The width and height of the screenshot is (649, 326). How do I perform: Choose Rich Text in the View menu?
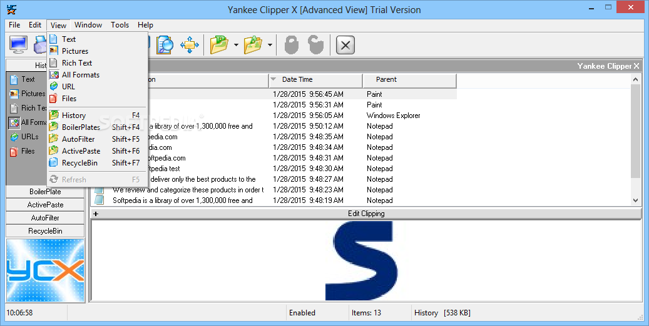pos(97,63)
